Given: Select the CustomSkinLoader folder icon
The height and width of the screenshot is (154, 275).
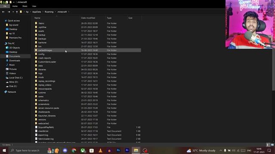Looking at the screenshot, I should 36,62.
